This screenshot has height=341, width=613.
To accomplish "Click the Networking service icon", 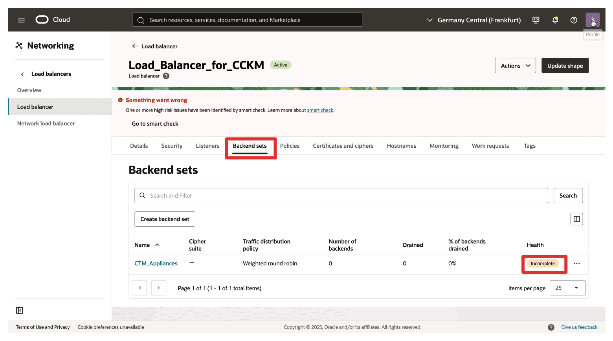I will point(19,46).
